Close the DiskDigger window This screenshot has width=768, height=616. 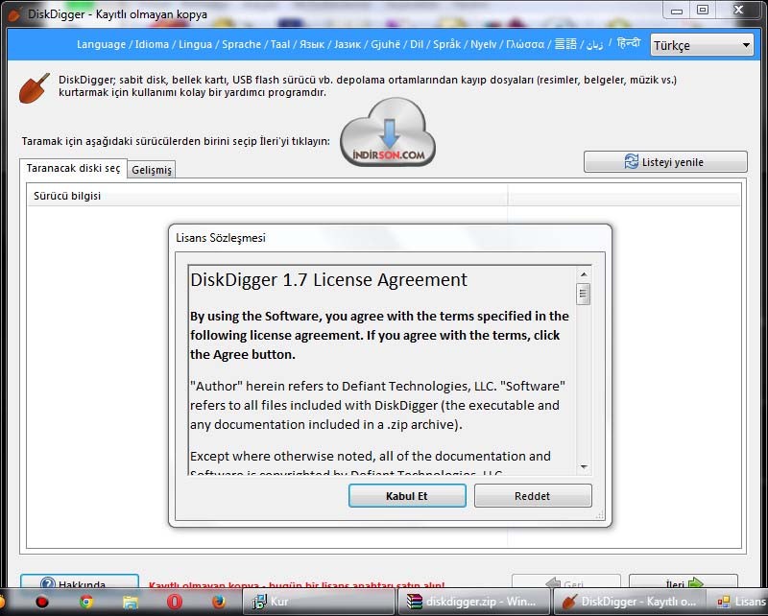738,11
